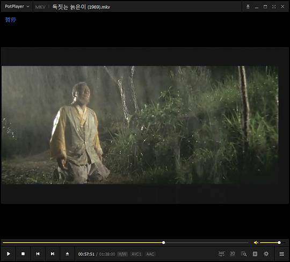Screen dimensions: 290x262
Task: Stop the video playback
Action: [23, 254]
